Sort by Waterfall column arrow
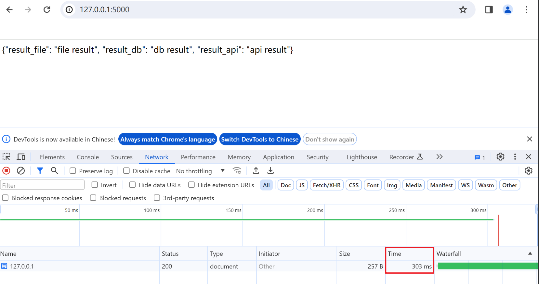 530,253
